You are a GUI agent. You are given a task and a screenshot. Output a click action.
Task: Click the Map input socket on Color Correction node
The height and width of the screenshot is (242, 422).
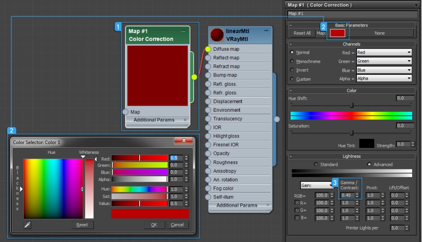pos(126,112)
